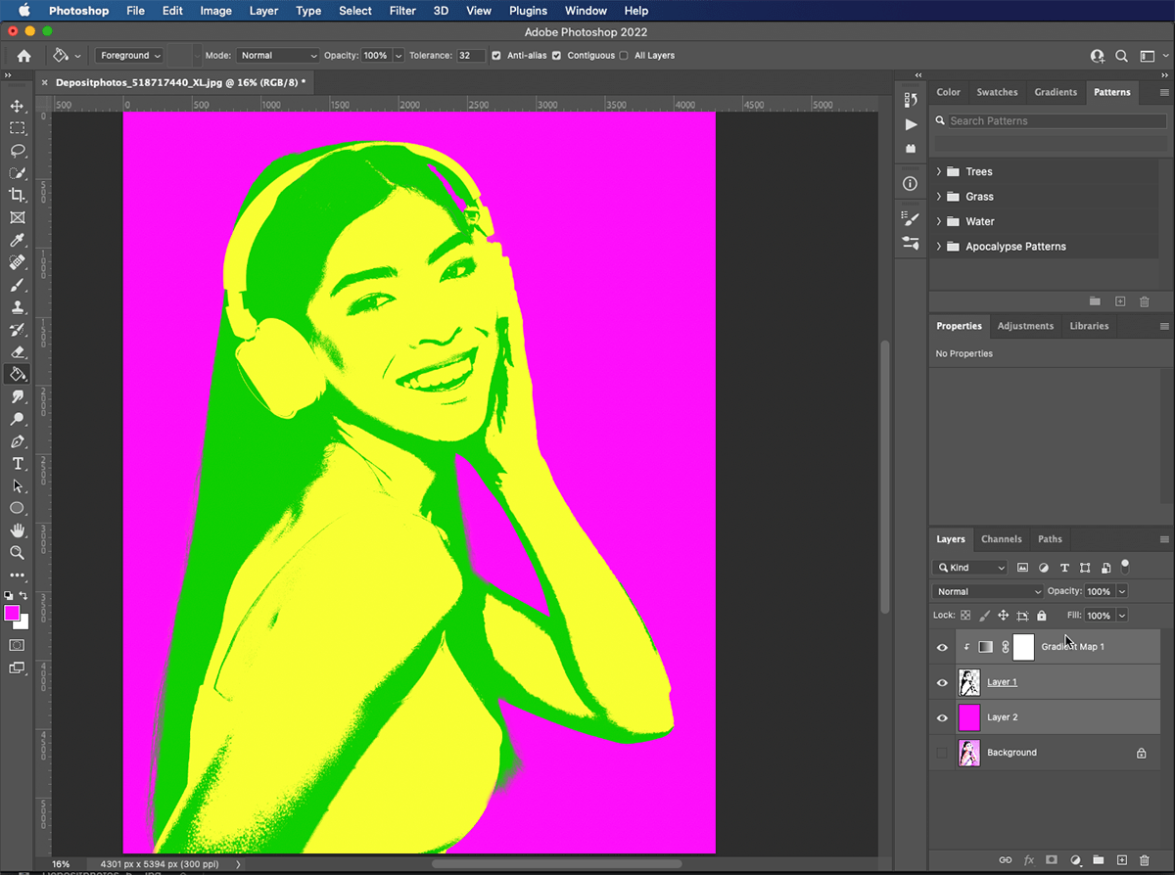Switch to the Swatches tab
This screenshot has height=875, width=1175.
point(997,92)
